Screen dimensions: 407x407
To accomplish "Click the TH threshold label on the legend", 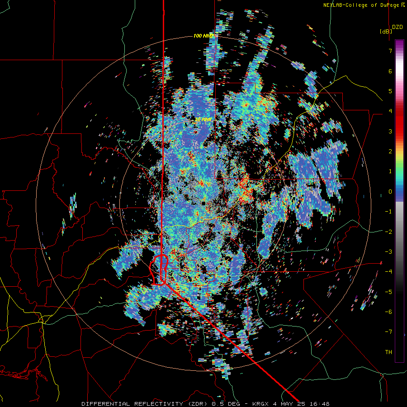I will tap(388, 352).
